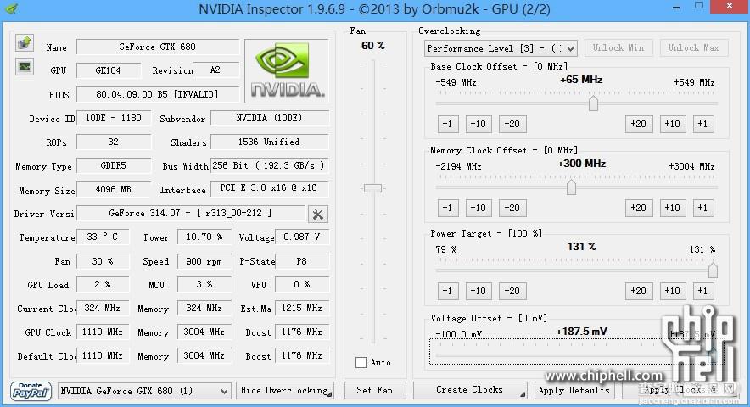This screenshot has height=407, width=750.
Task: Click -10 under Power Target
Action: coord(478,291)
